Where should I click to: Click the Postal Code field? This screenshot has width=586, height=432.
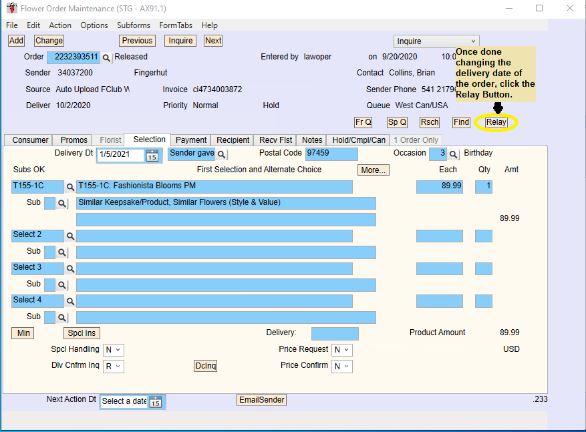pos(331,154)
